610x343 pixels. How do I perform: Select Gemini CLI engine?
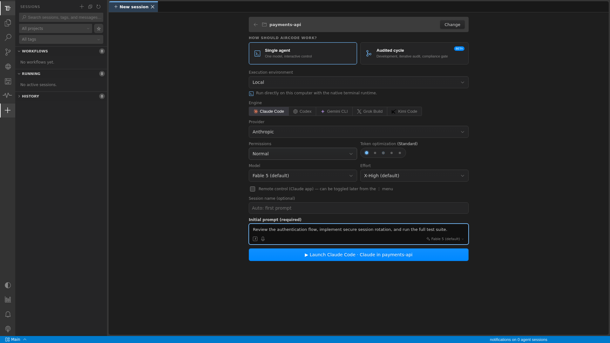(334, 111)
